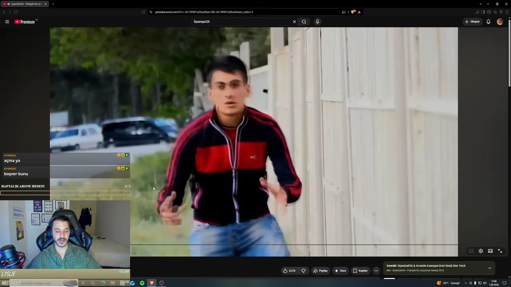Open the VPN shield toolbar icon
The image size is (511, 287).
pos(501,12)
